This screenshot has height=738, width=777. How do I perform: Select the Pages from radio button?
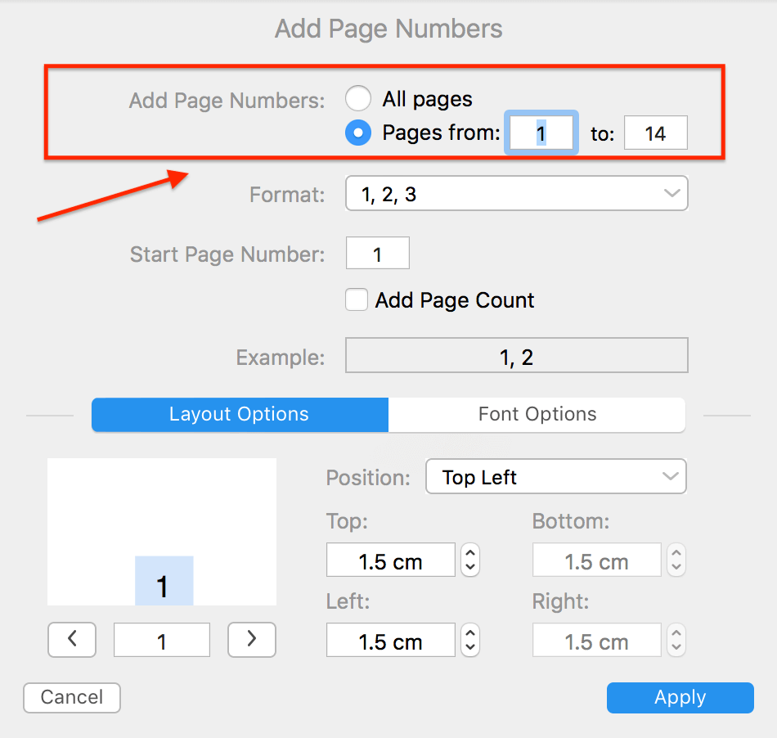point(358,133)
